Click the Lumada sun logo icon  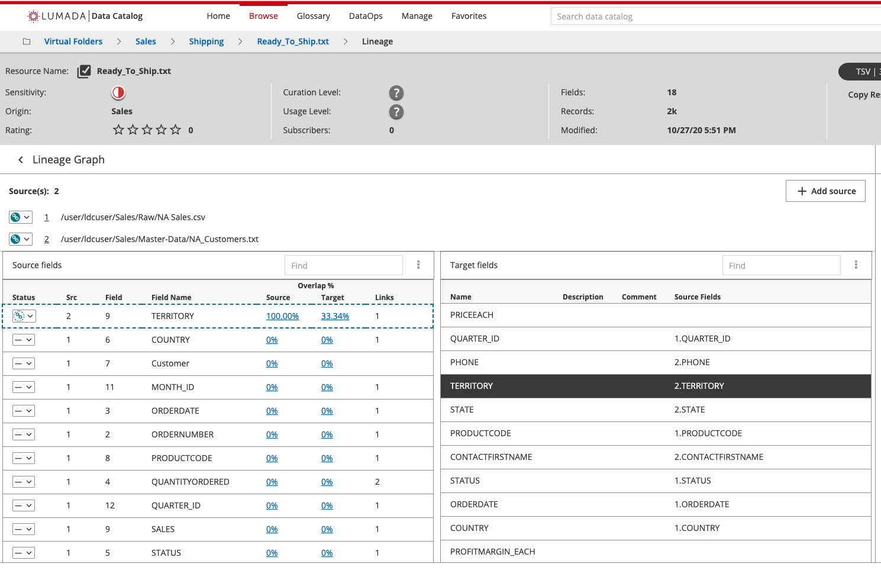pyautogui.click(x=33, y=16)
